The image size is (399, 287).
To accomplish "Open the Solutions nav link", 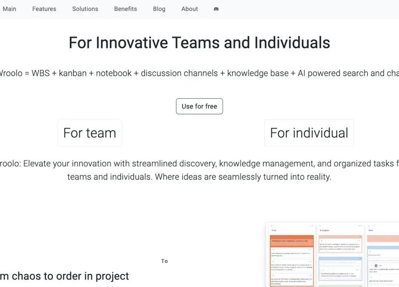I will point(85,9).
